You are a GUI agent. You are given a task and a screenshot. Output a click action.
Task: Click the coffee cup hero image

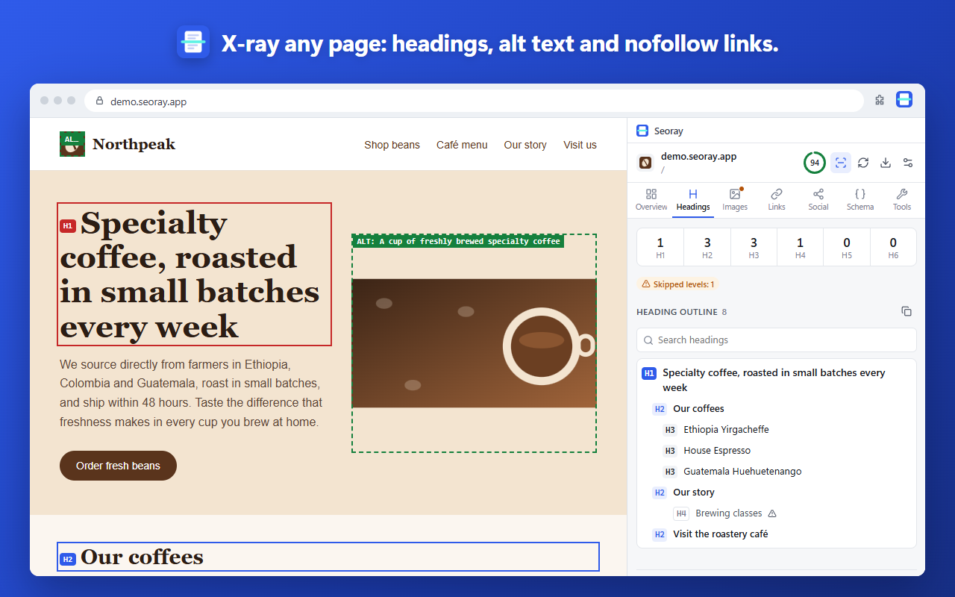click(474, 343)
